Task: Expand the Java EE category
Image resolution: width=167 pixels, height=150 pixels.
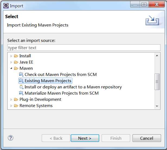Action: 11,62
